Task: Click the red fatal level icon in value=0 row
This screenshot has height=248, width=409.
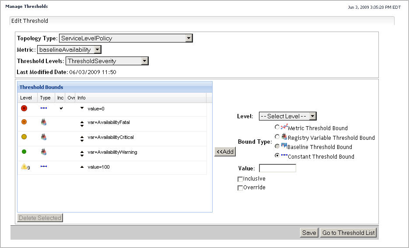Action: click(24, 108)
